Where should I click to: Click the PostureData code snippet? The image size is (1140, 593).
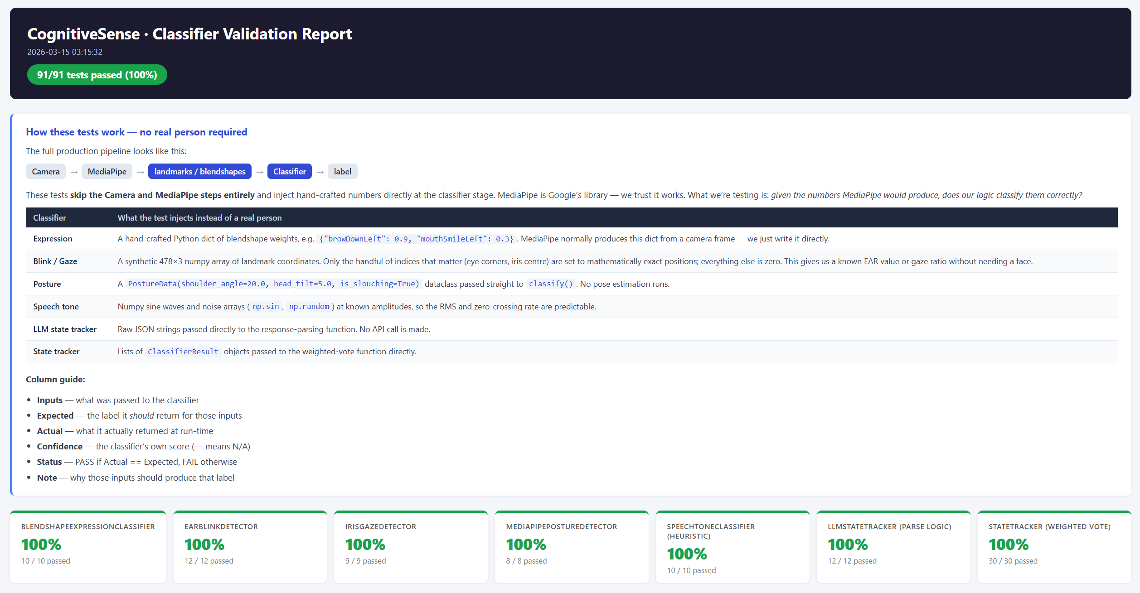(x=273, y=284)
